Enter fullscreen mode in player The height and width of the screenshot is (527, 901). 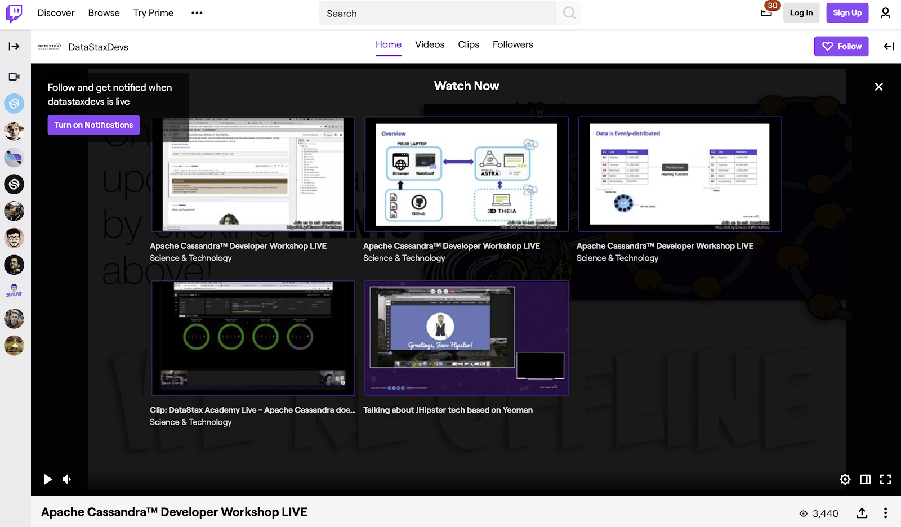886,479
